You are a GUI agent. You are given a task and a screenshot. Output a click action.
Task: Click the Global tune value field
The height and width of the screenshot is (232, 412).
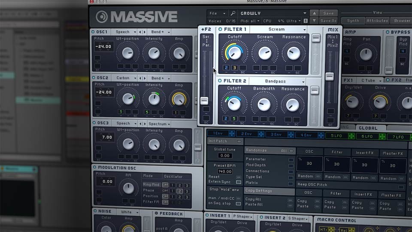tap(225, 156)
